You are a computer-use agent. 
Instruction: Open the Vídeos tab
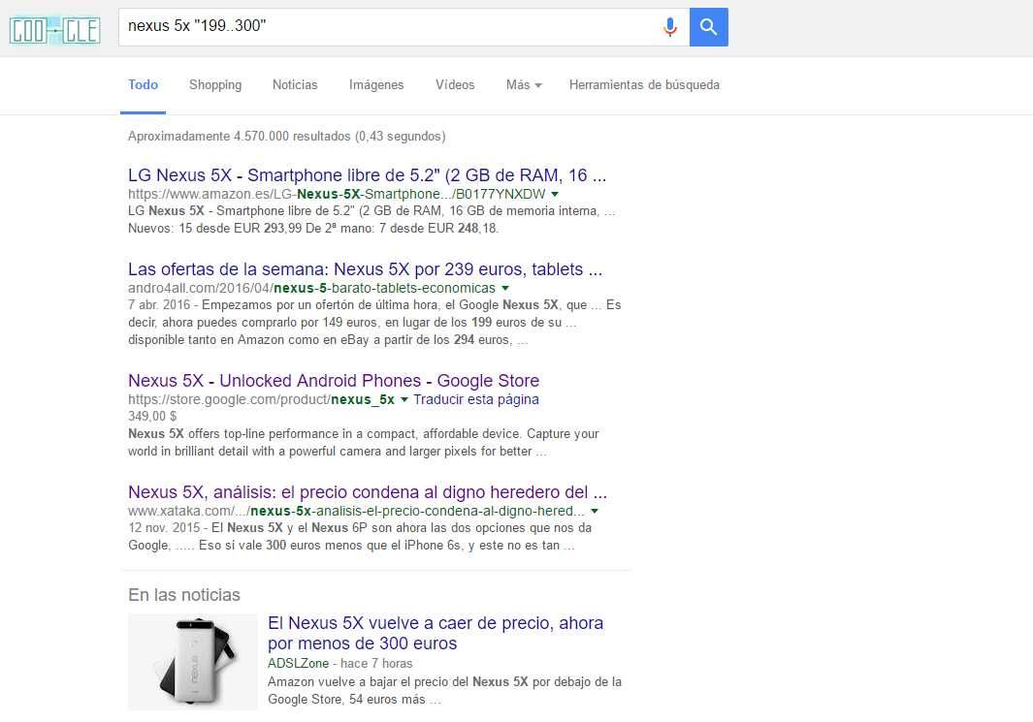pos(455,85)
